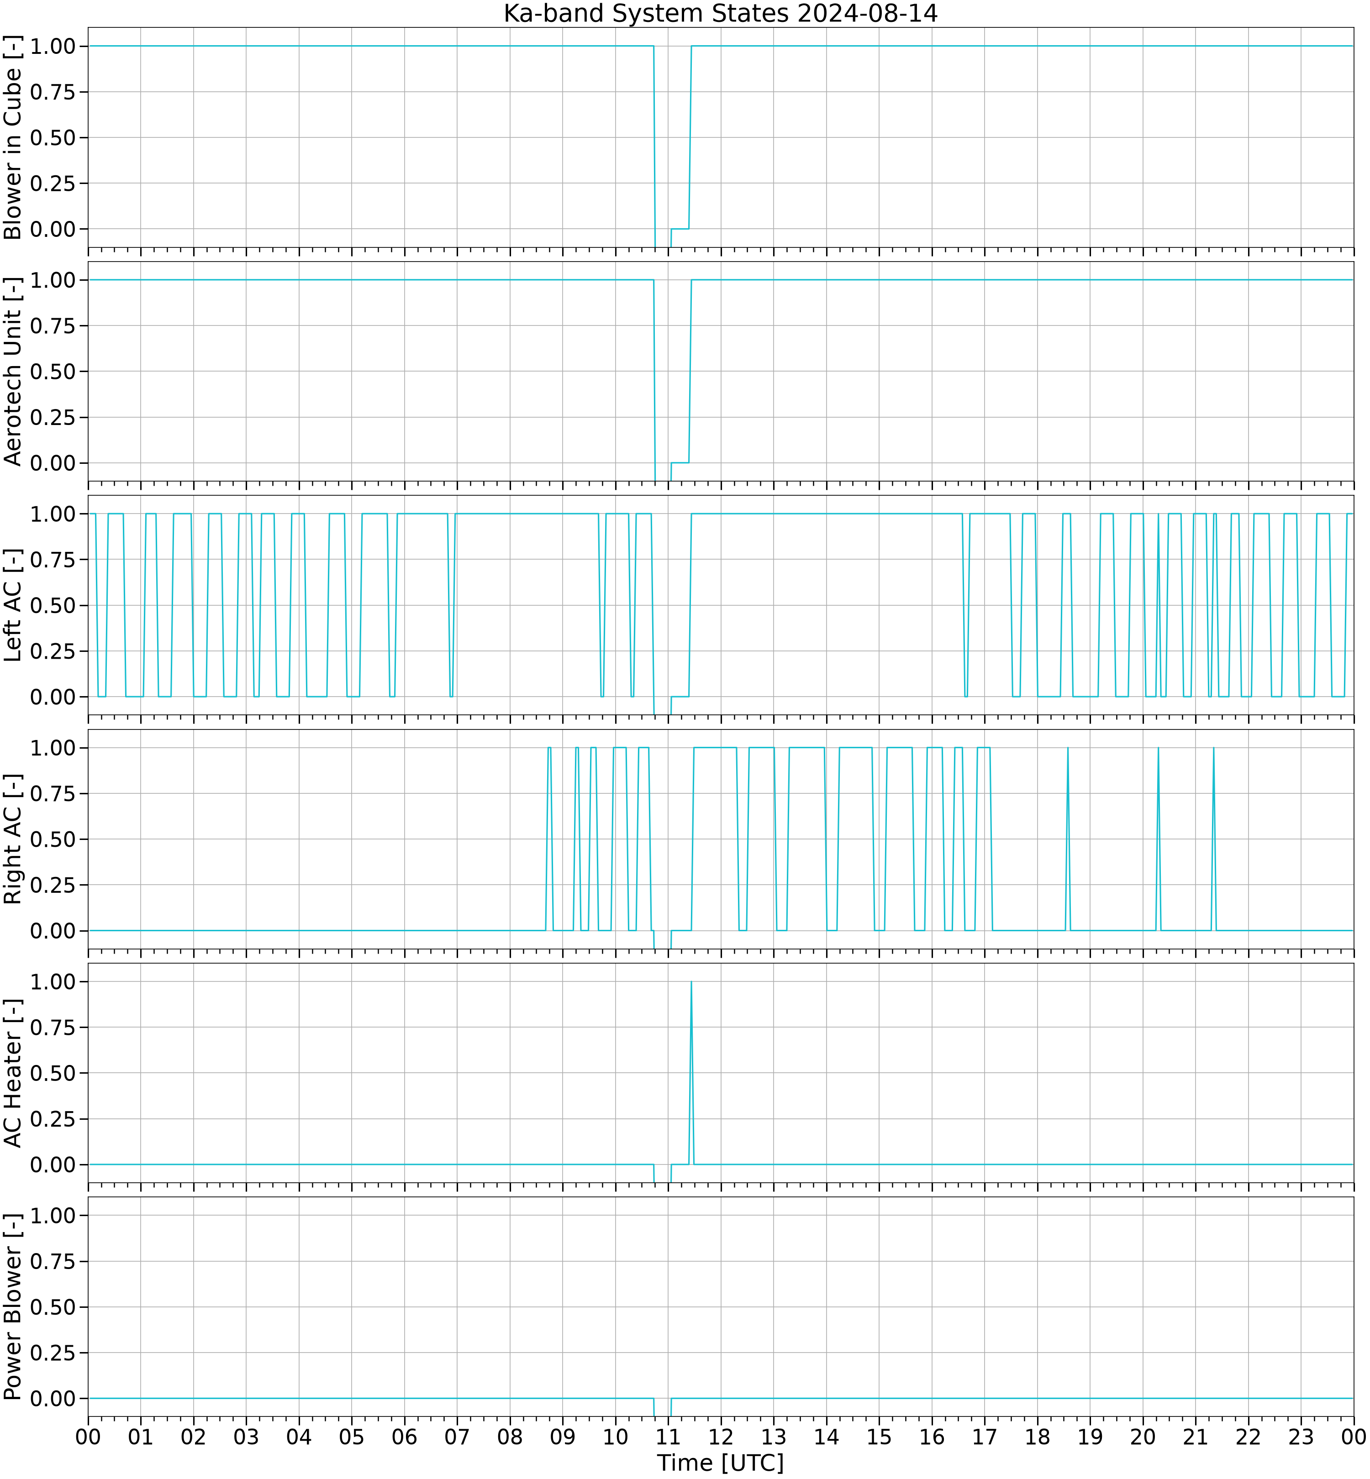Viewport: 1370px width, 1479px height.
Task: Click the Right AC spike near 21:20
Action: point(1213,839)
